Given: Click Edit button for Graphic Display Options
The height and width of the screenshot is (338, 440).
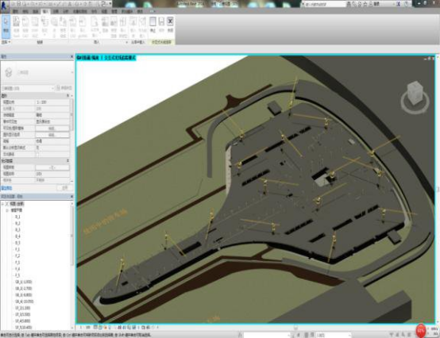Looking at the screenshot, I should click(x=52, y=135).
